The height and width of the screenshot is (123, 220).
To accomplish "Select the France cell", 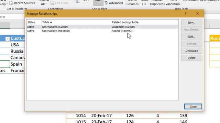I will [17, 71].
